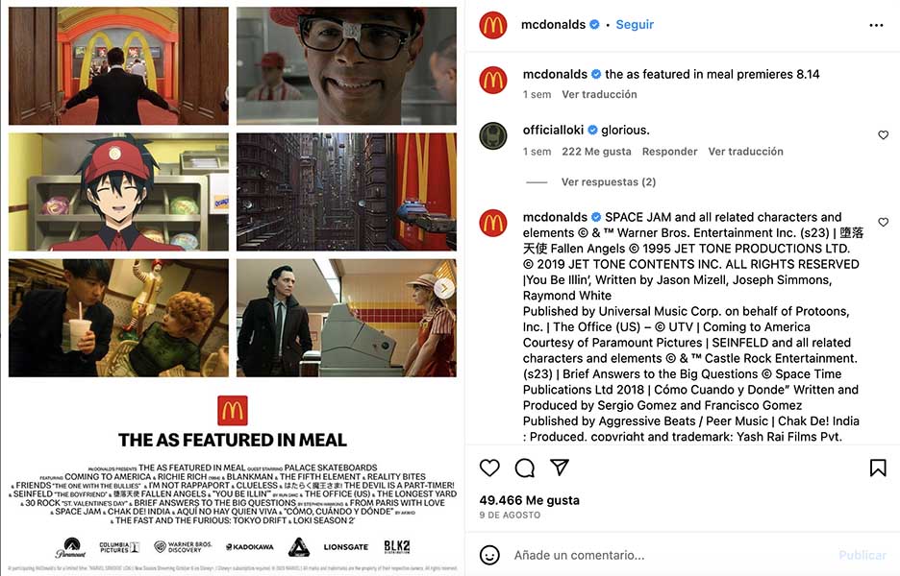Open comments via the speech bubble icon

525,468
